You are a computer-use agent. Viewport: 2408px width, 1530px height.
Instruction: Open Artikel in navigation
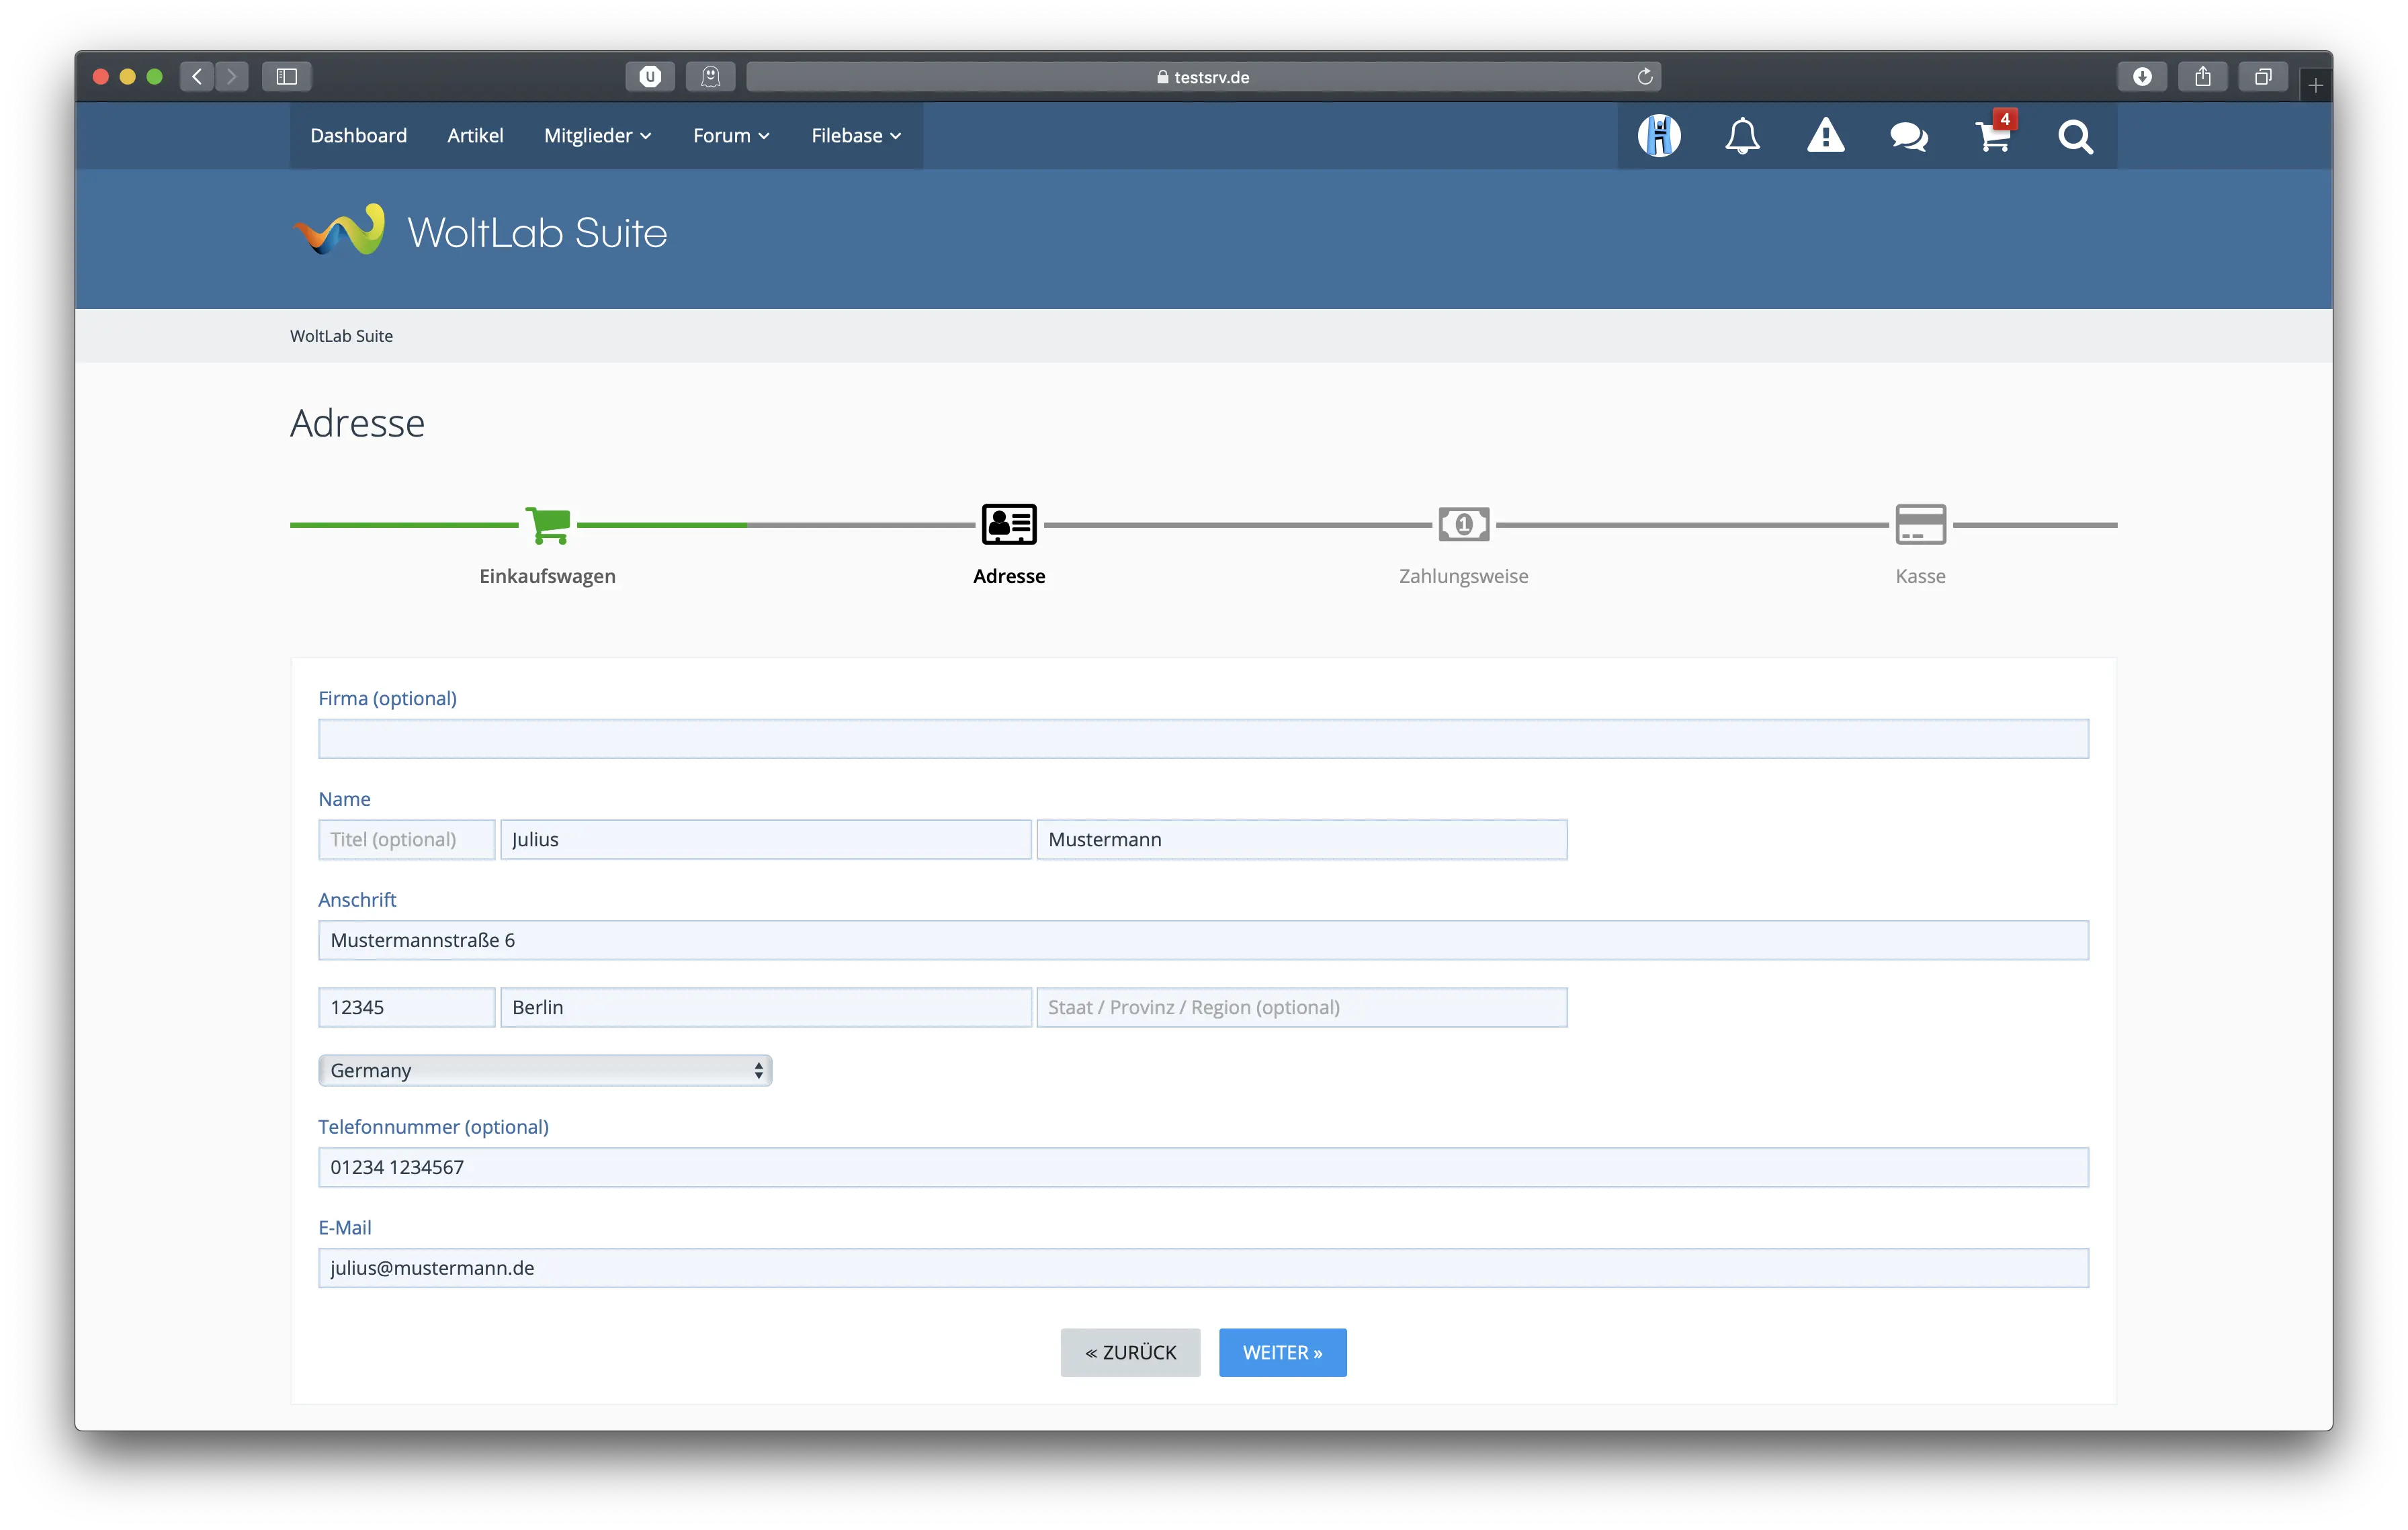[475, 136]
